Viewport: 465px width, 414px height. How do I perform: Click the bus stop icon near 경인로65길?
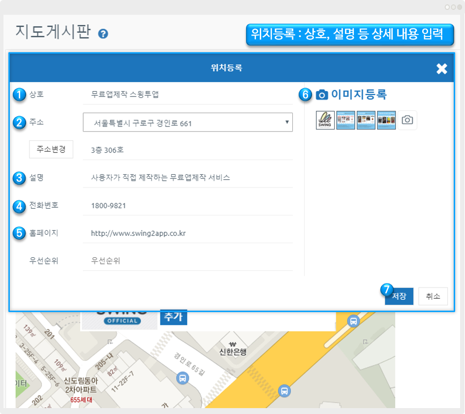(x=182, y=379)
